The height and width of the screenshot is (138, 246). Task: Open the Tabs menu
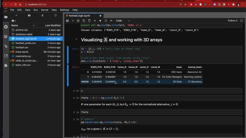click(x=54, y=10)
